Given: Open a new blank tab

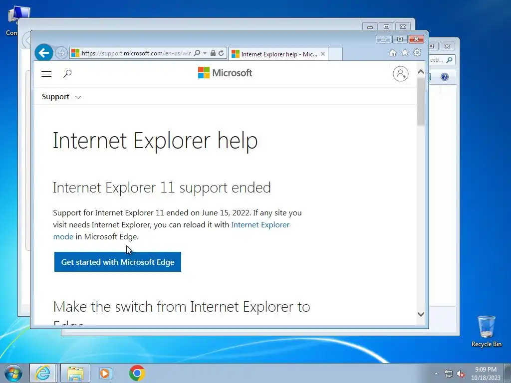Looking at the screenshot, I should click(335, 54).
